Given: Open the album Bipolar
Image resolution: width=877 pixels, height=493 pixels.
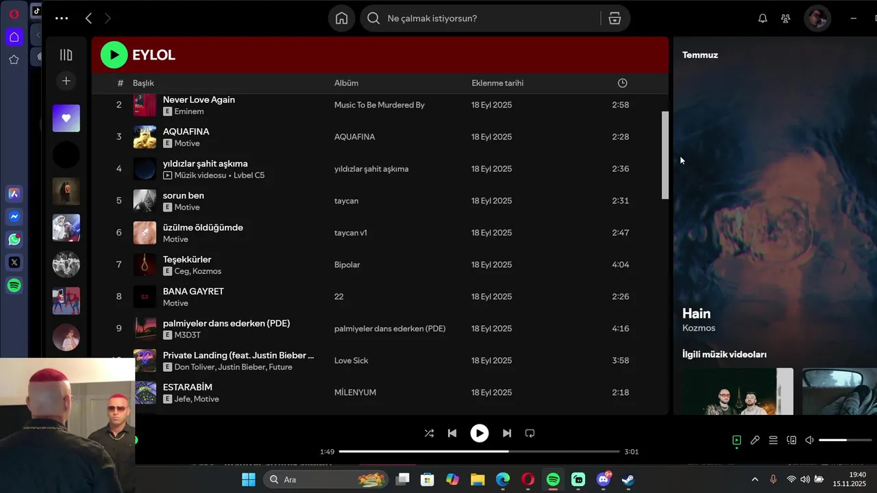Looking at the screenshot, I should click(x=347, y=264).
